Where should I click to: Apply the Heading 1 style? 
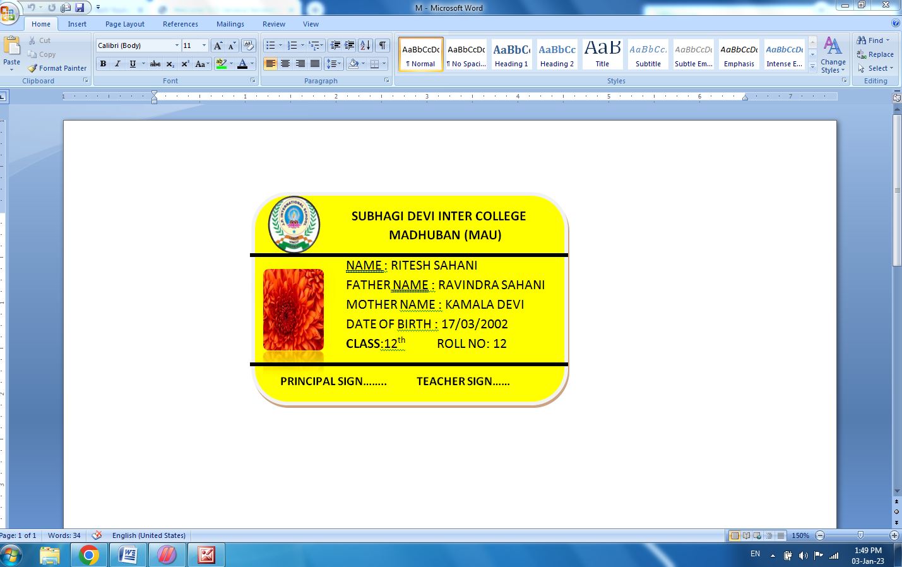click(x=511, y=54)
